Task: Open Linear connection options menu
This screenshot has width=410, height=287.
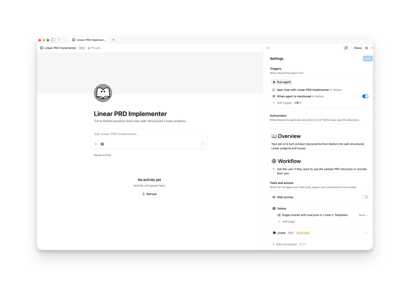Action: [x=366, y=233]
